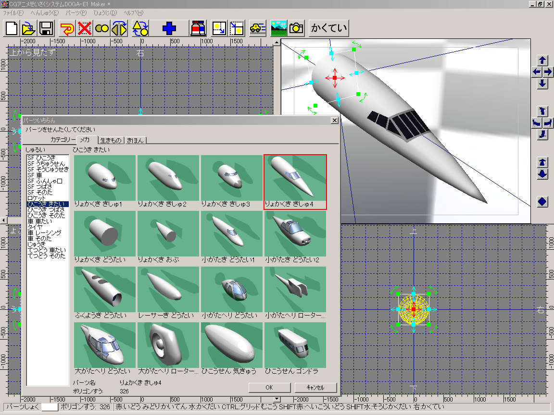Click the キャンセル button
Viewport: 554px width, 415px height.
tap(315, 388)
